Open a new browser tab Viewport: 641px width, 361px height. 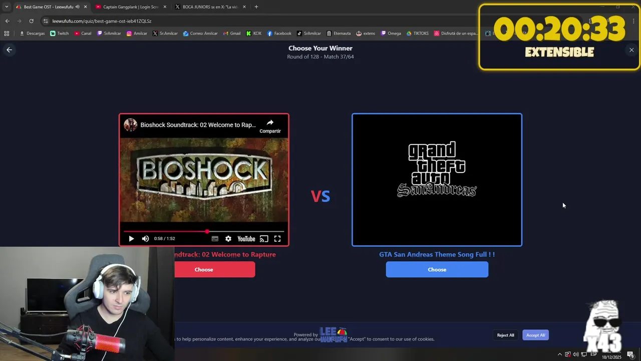pyautogui.click(x=256, y=7)
